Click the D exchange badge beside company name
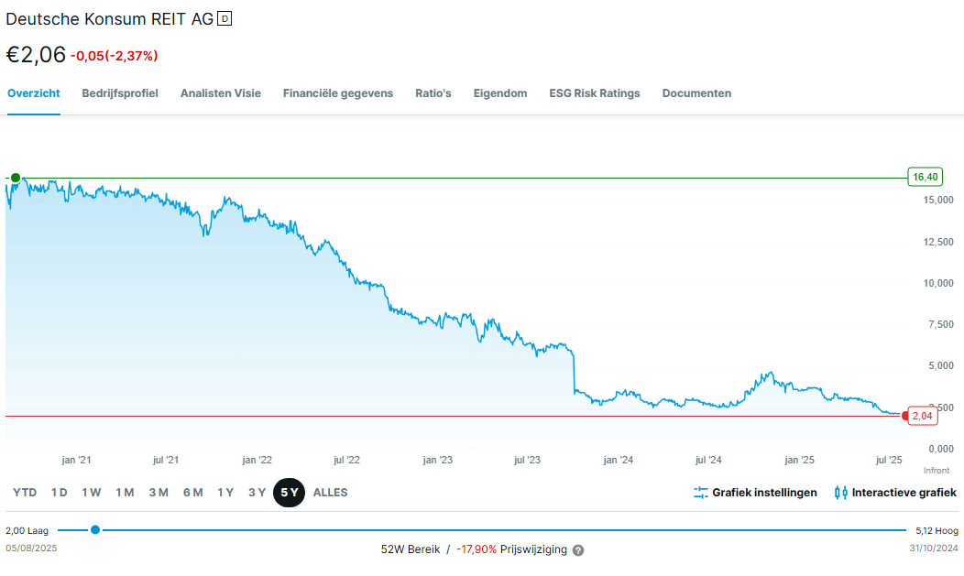The height and width of the screenshot is (576, 964). (x=225, y=19)
